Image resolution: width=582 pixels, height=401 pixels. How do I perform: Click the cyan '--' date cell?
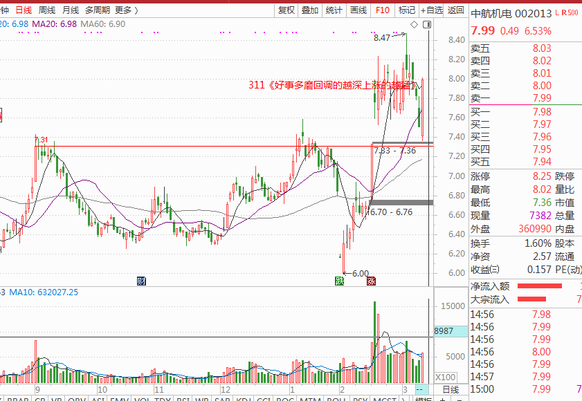[422, 389]
